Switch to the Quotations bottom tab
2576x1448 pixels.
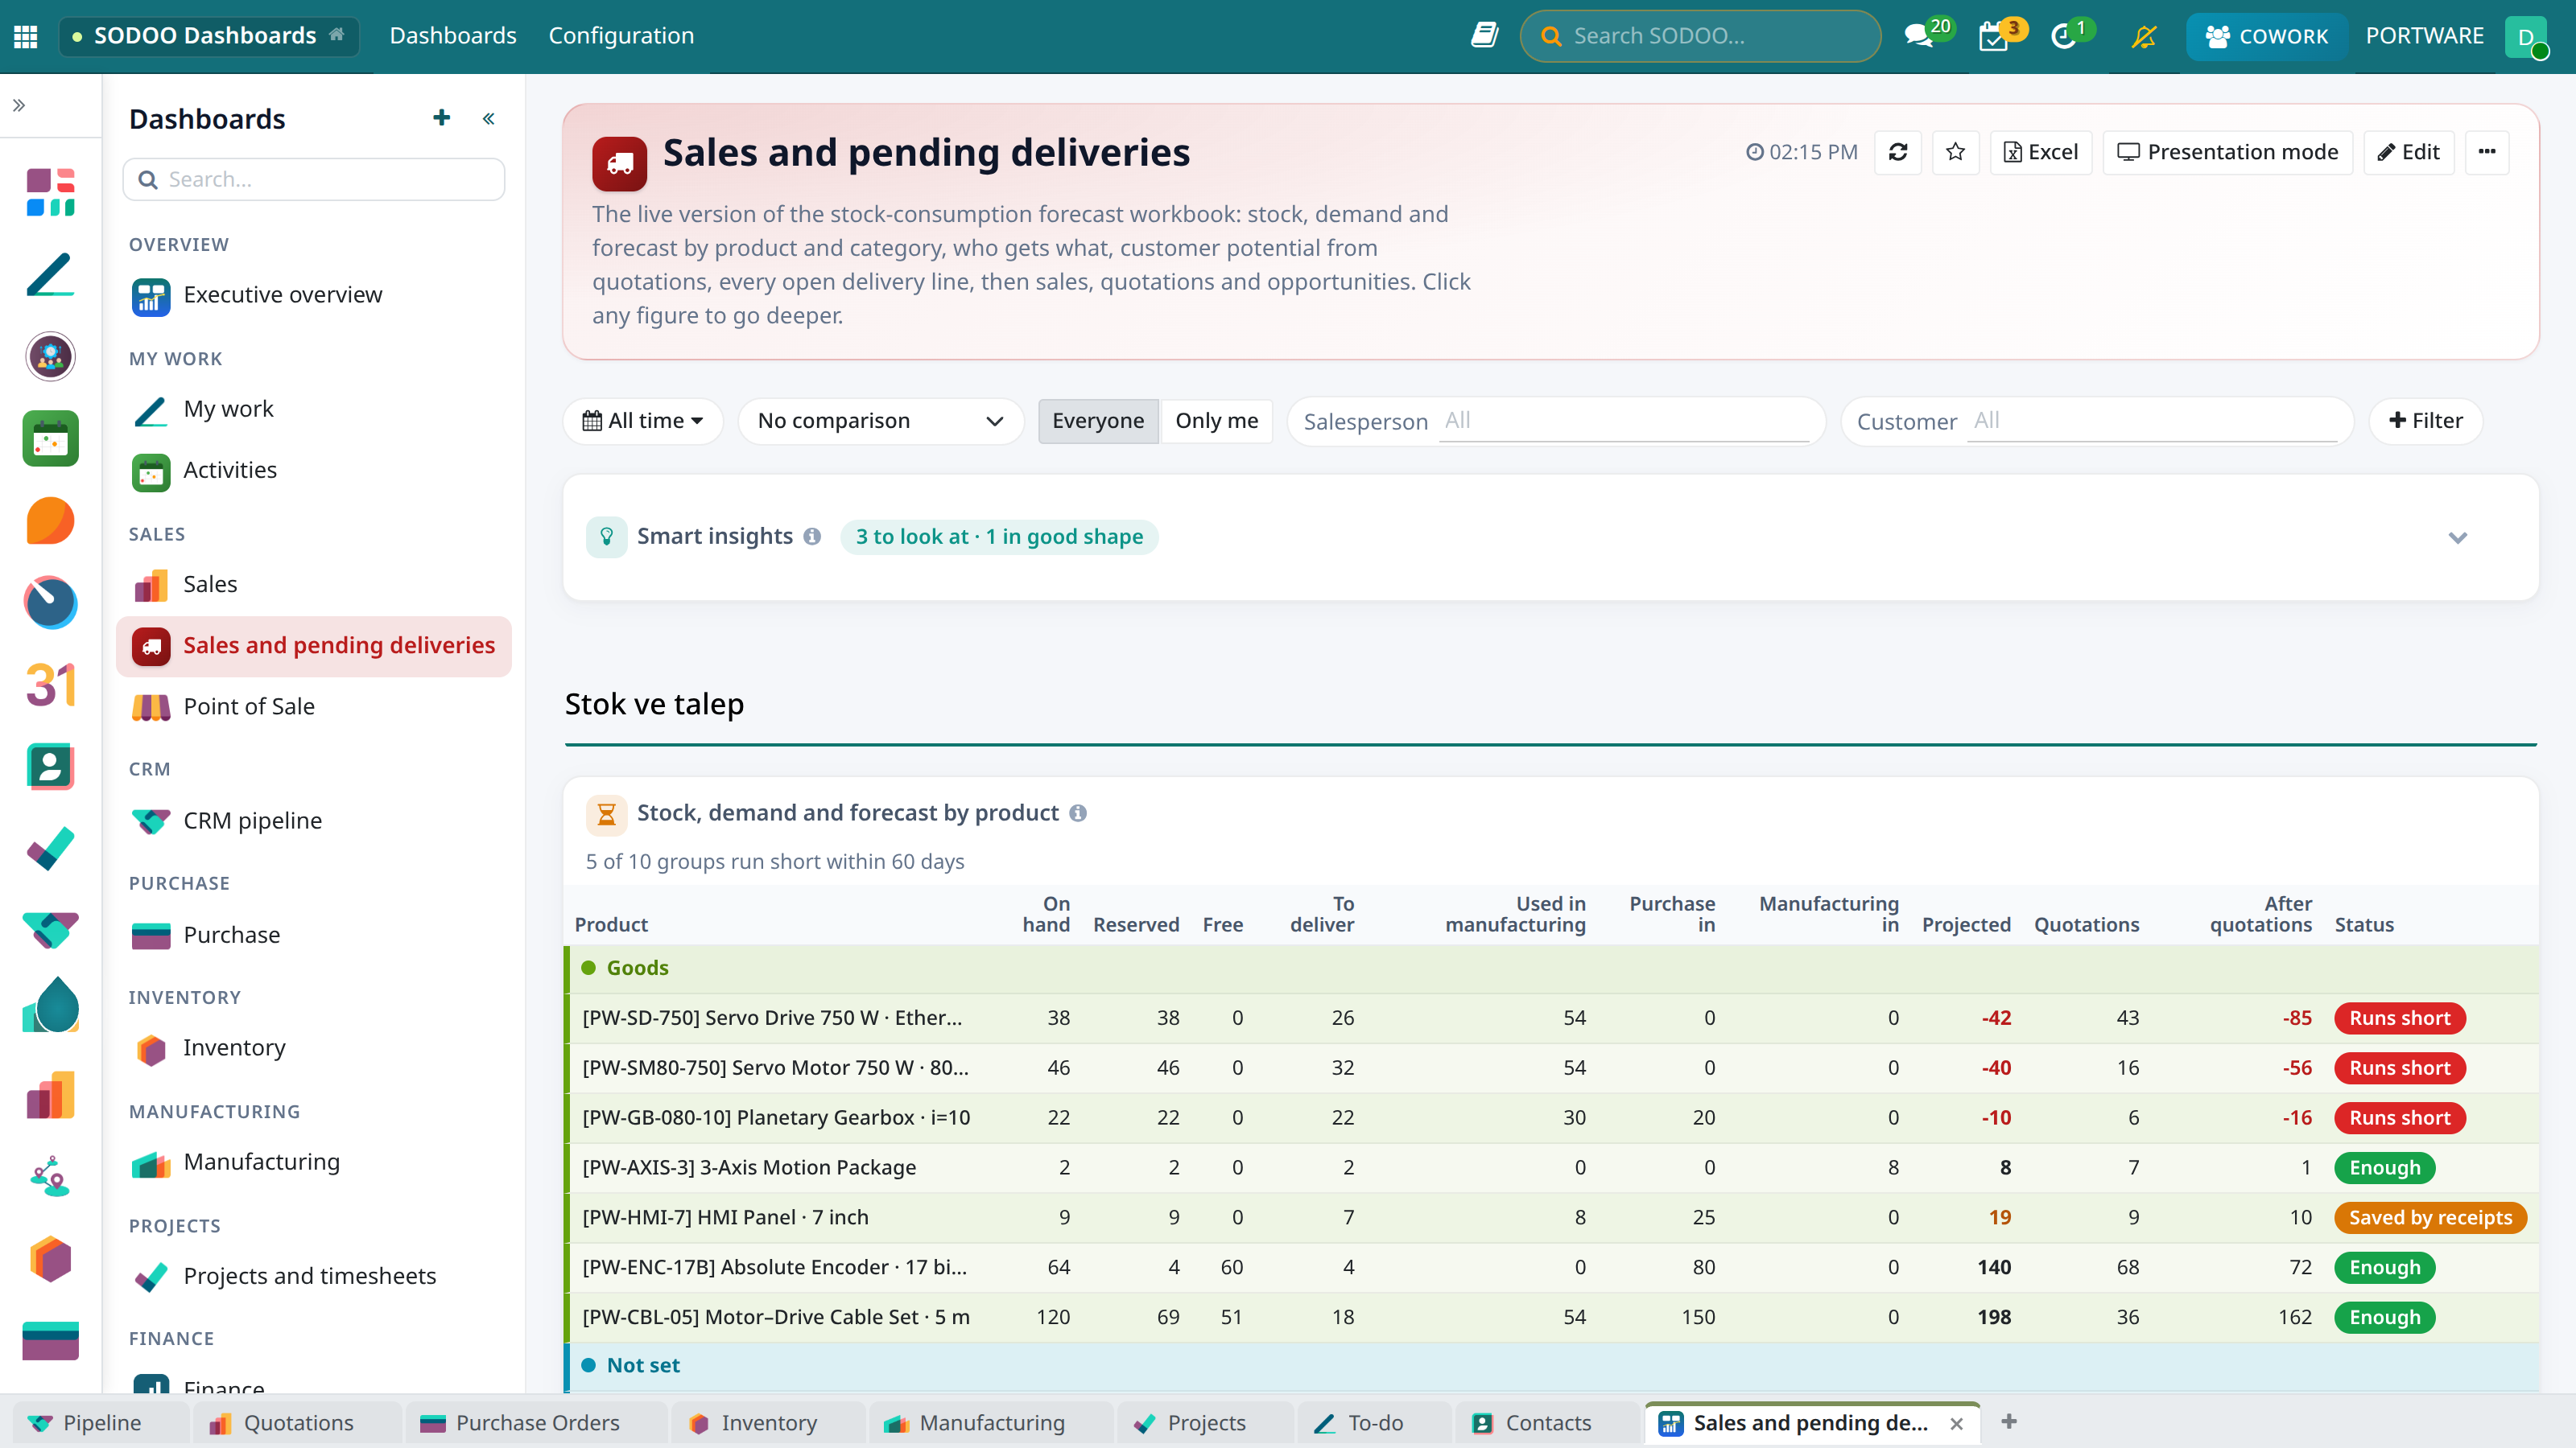point(298,1423)
